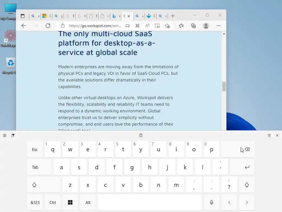The image size is (282, 212).
Task: Tap the z key
Action: [70, 185]
